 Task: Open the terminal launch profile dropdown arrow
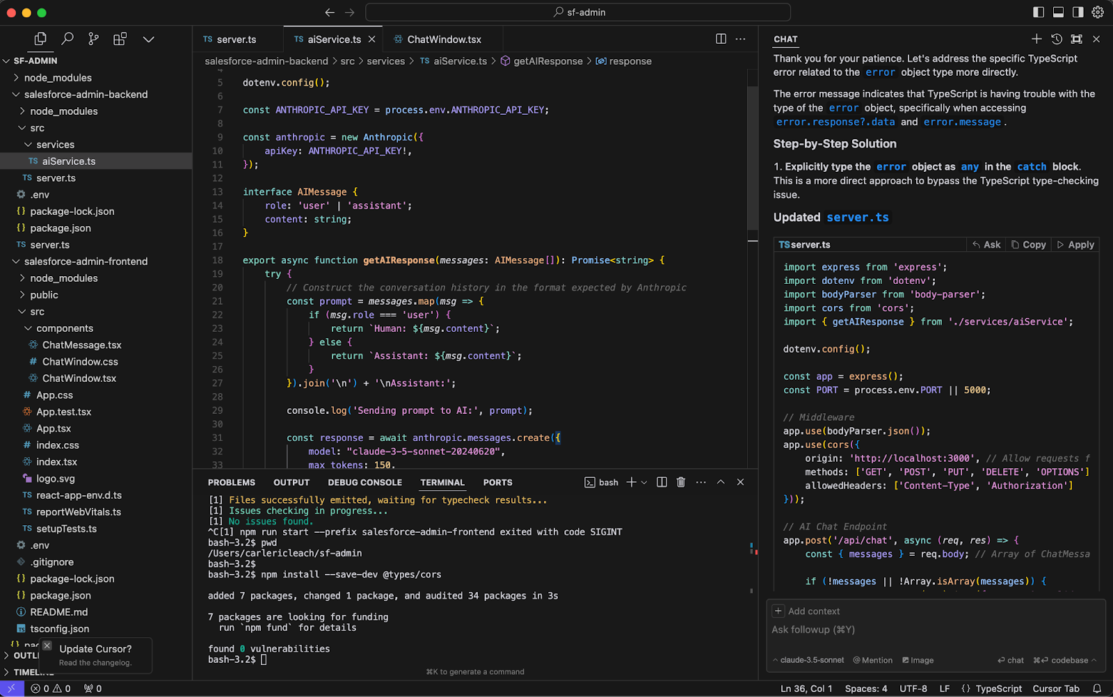click(644, 482)
